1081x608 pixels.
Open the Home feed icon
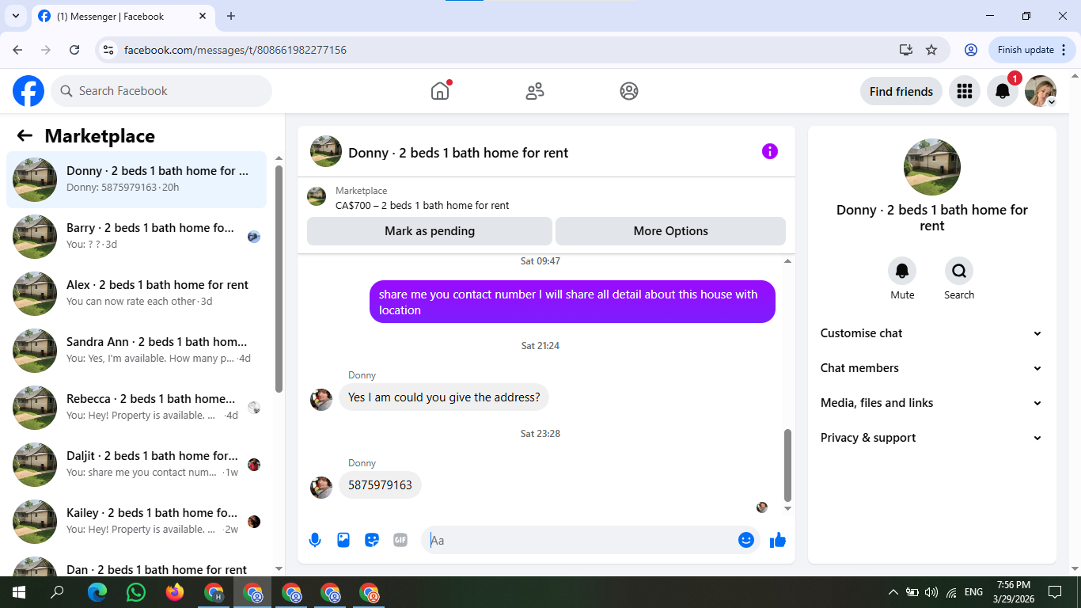click(440, 91)
